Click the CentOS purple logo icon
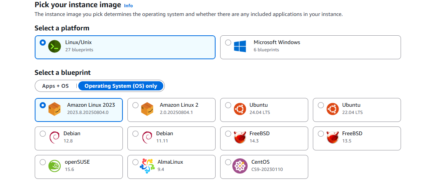Image resolution: width=446 pixels, height=188 pixels. click(240, 166)
